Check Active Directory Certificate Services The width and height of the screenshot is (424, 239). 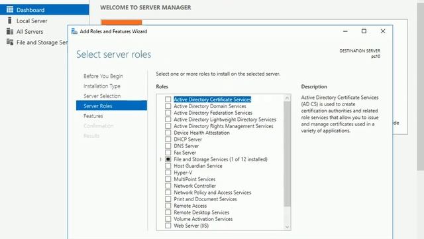pyautogui.click(x=168, y=100)
